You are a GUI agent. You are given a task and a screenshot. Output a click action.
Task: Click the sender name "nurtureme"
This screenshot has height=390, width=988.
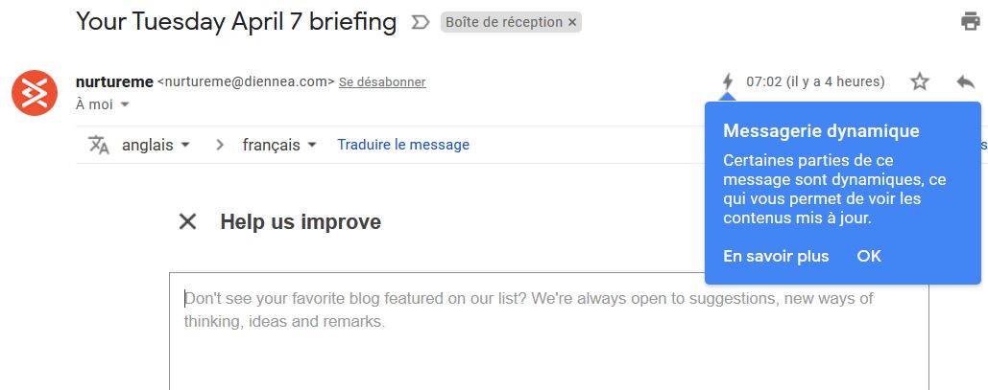point(113,81)
